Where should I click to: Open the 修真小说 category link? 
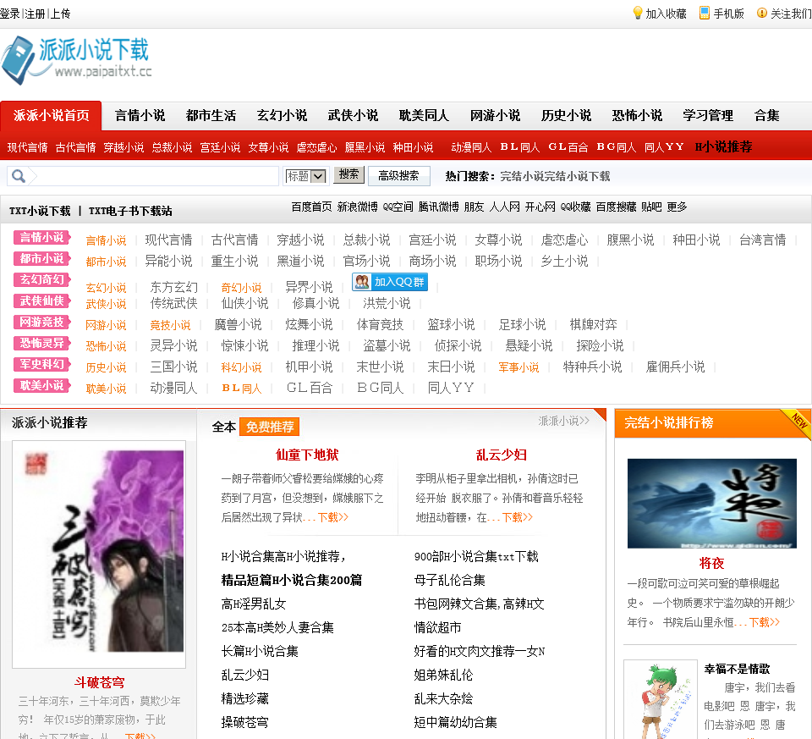coord(315,303)
